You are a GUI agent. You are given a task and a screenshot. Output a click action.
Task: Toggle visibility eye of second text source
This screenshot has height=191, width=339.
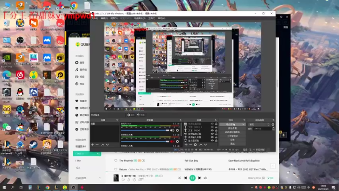212,127
